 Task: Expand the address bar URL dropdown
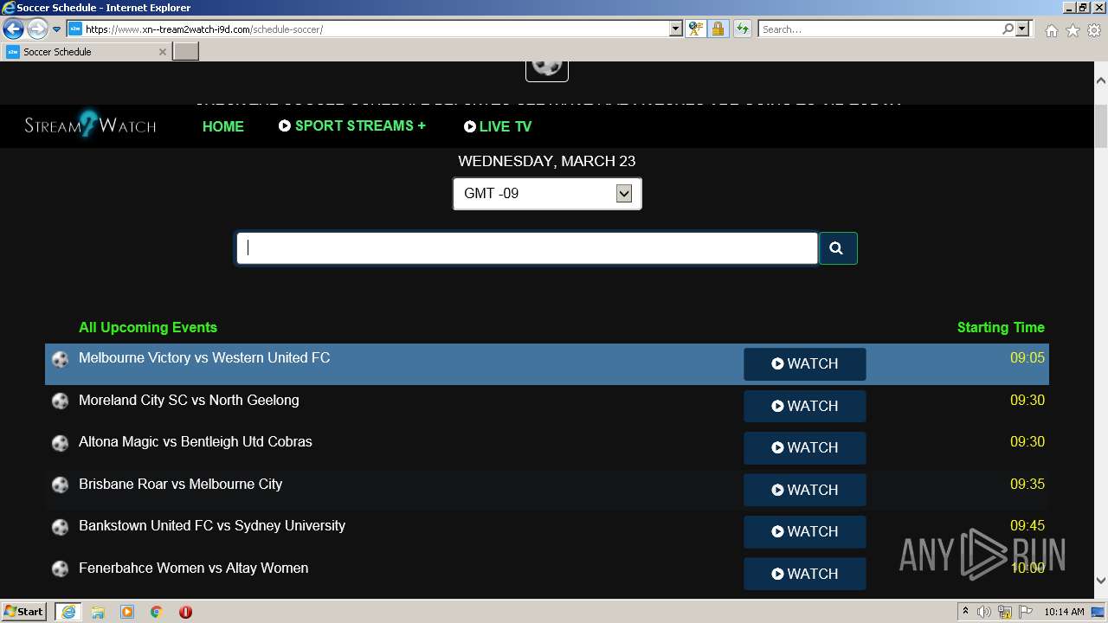tap(676, 29)
